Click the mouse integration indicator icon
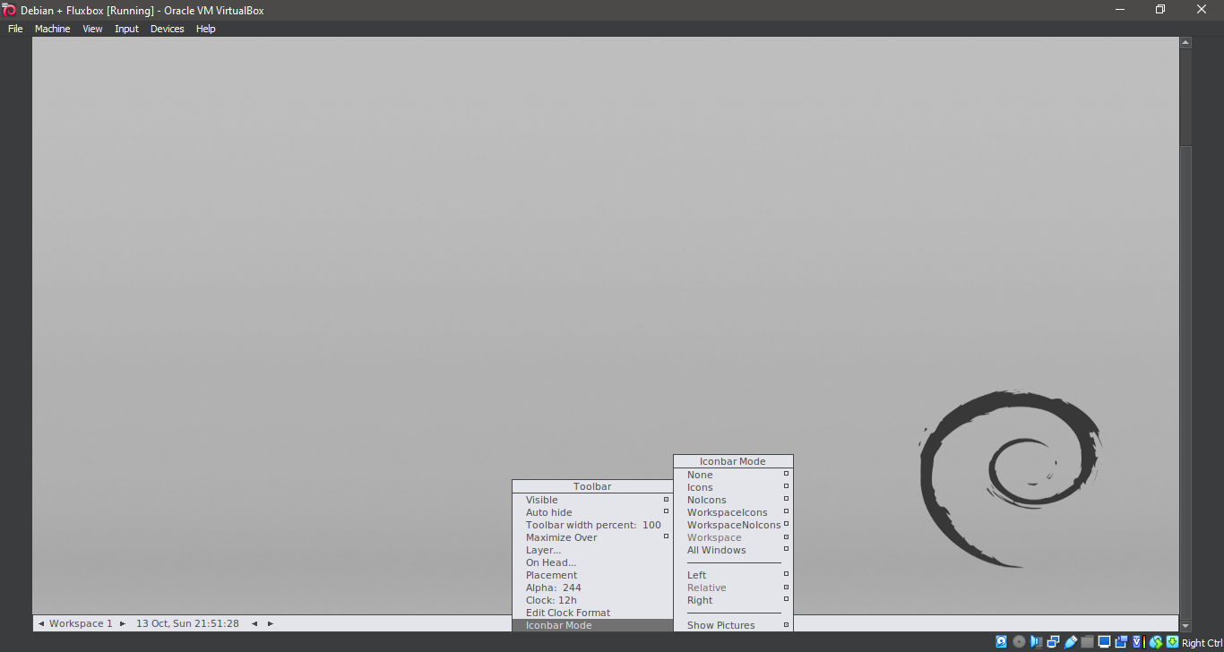1224x652 pixels. (1156, 641)
